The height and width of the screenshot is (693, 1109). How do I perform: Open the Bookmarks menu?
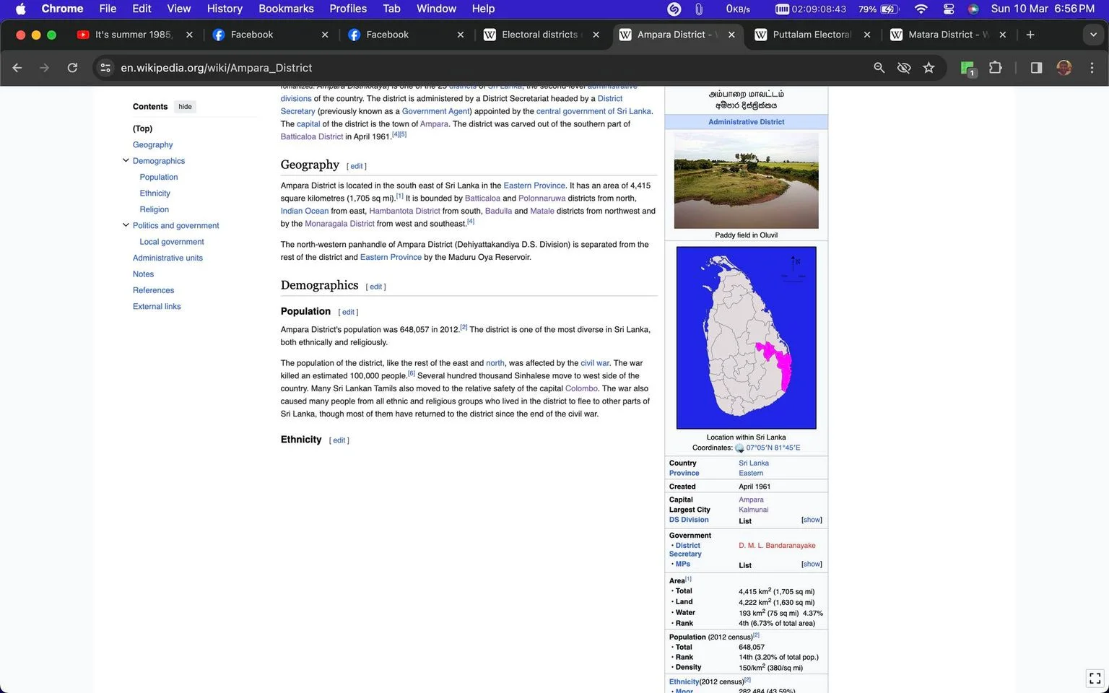286,9
